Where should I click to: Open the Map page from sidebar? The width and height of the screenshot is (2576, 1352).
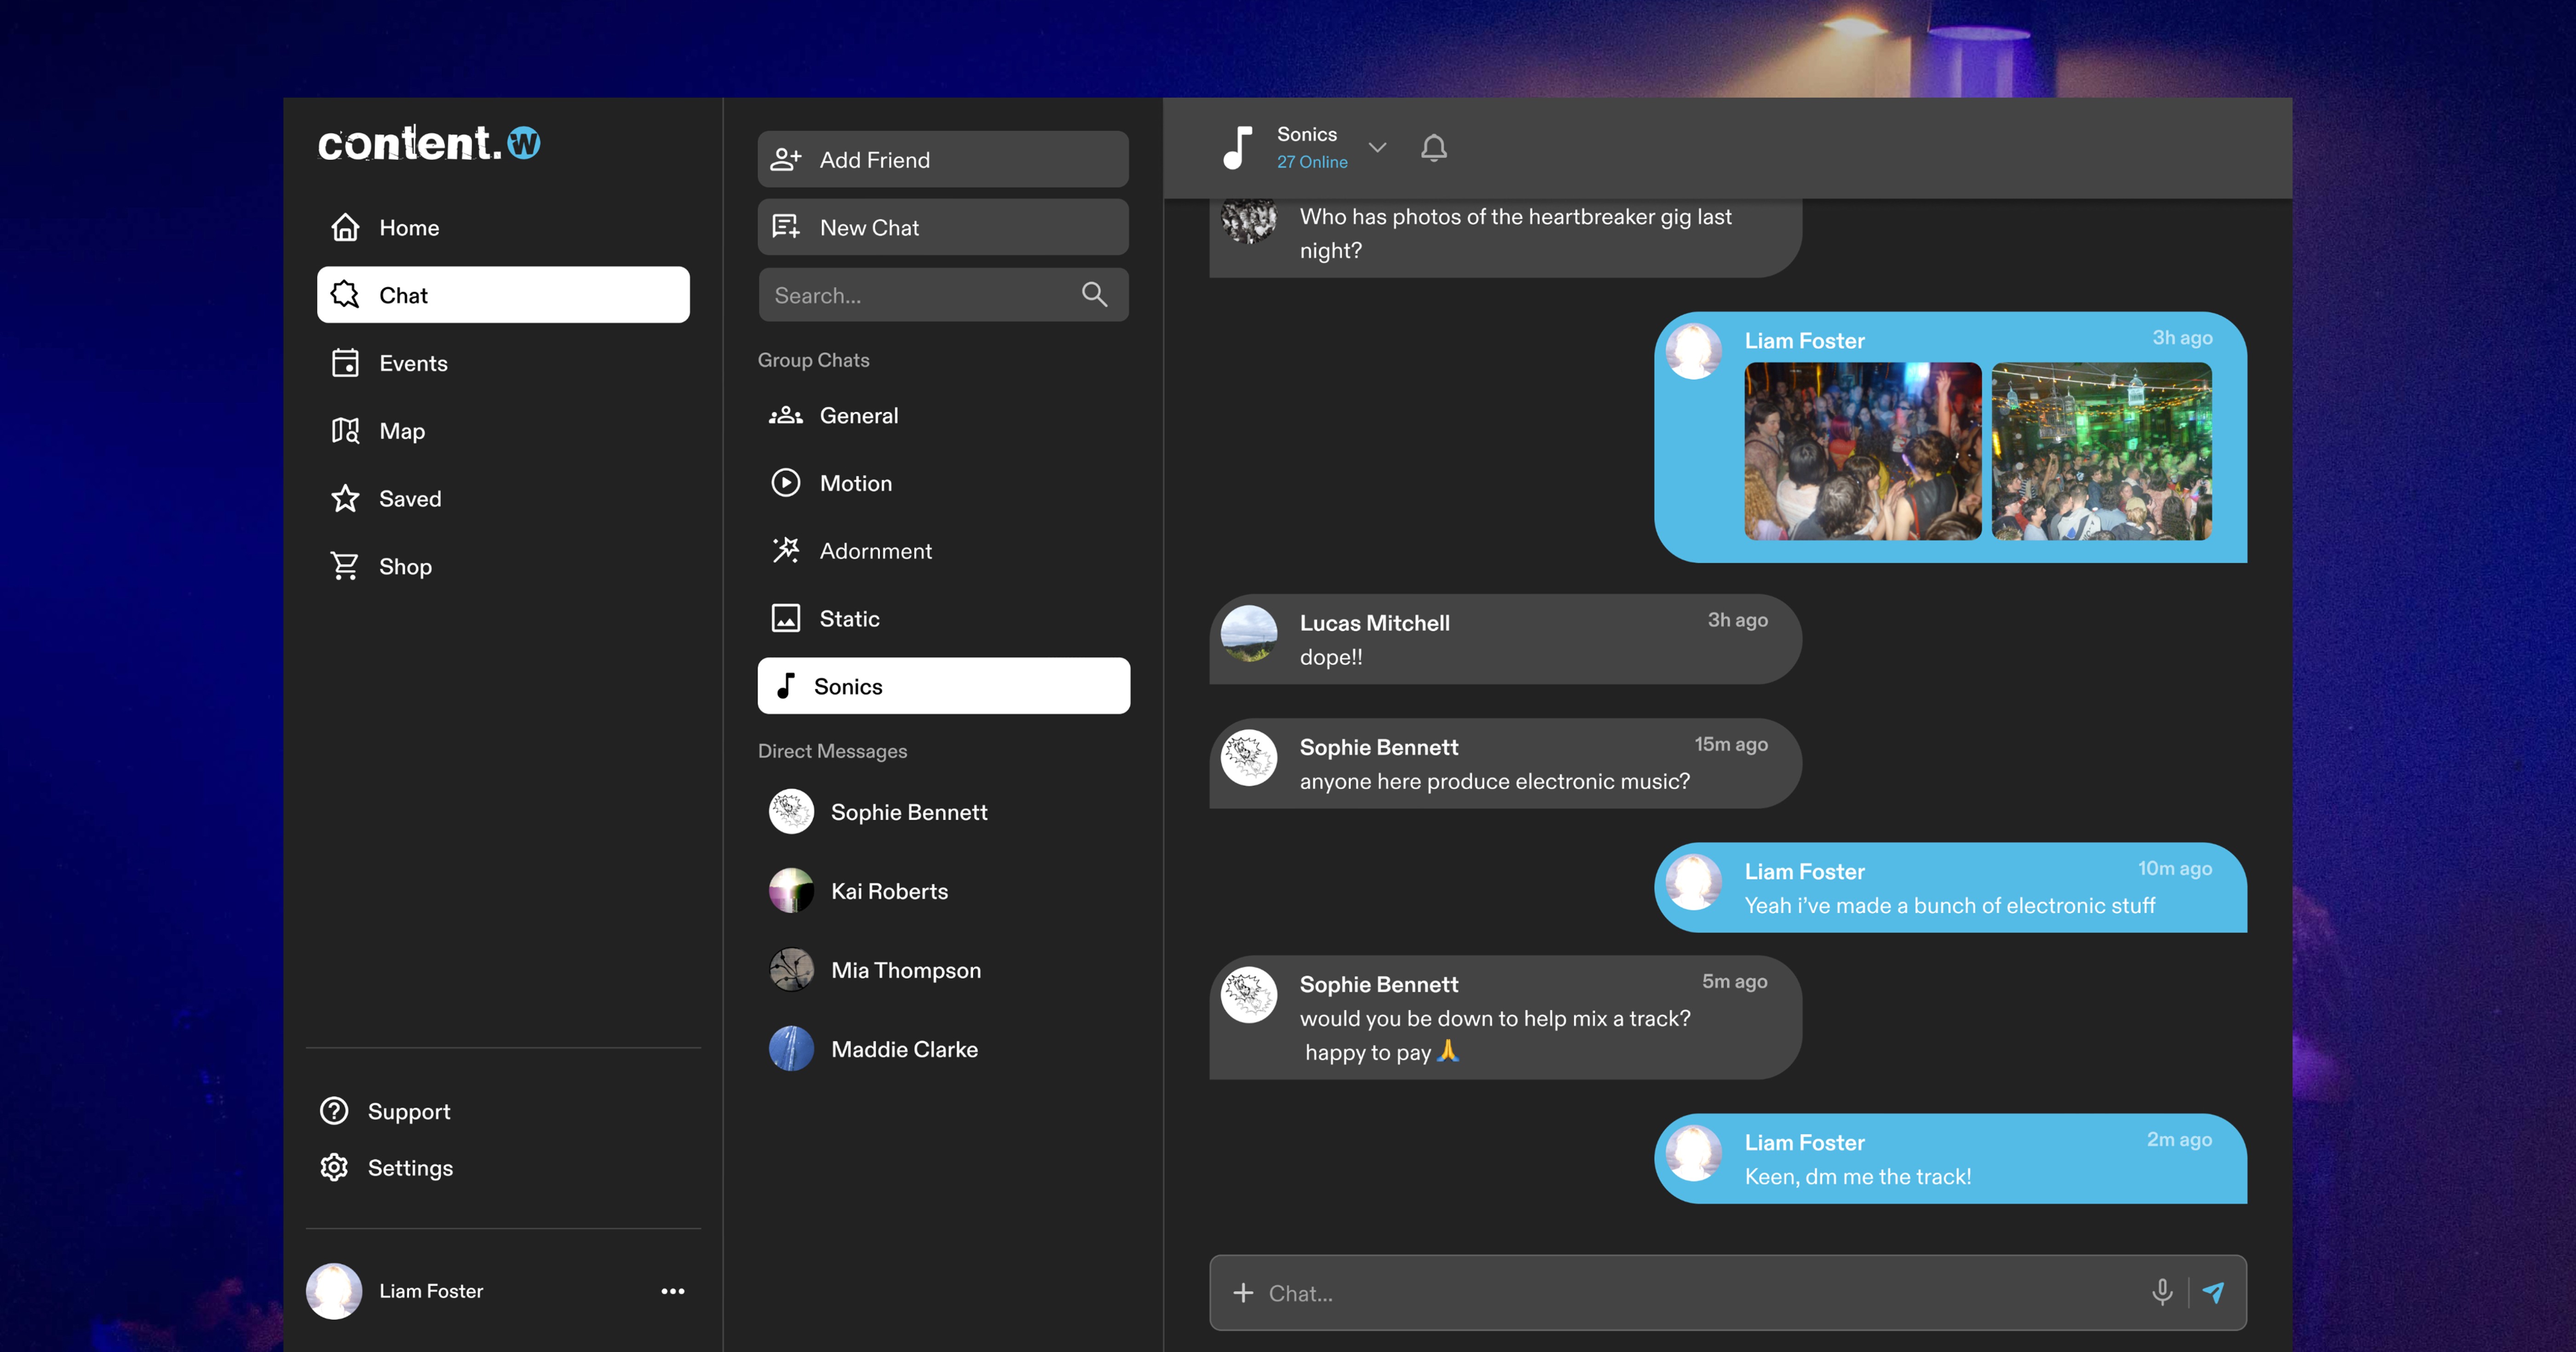pyautogui.click(x=401, y=431)
